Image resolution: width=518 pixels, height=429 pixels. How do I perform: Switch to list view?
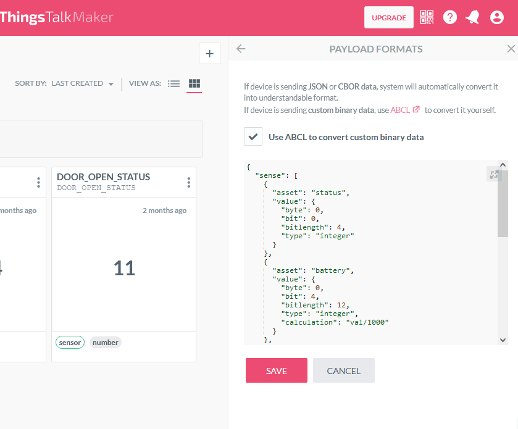(x=173, y=83)
